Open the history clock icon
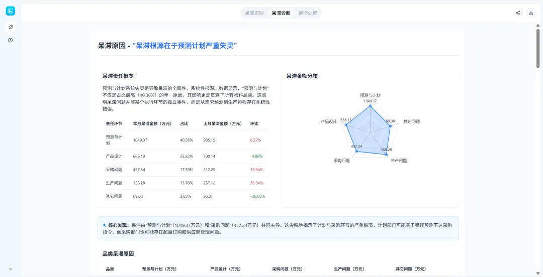The width and height of the screenshot is (543, 277). tap(11, 40)
